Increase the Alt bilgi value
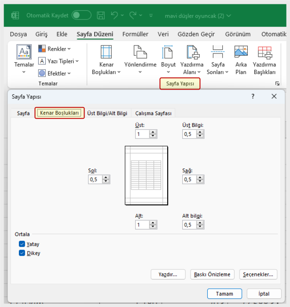Screen dimensions: 290x307 (x=200, y=223)
